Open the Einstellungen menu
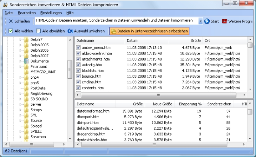 [x=51, y=12]
